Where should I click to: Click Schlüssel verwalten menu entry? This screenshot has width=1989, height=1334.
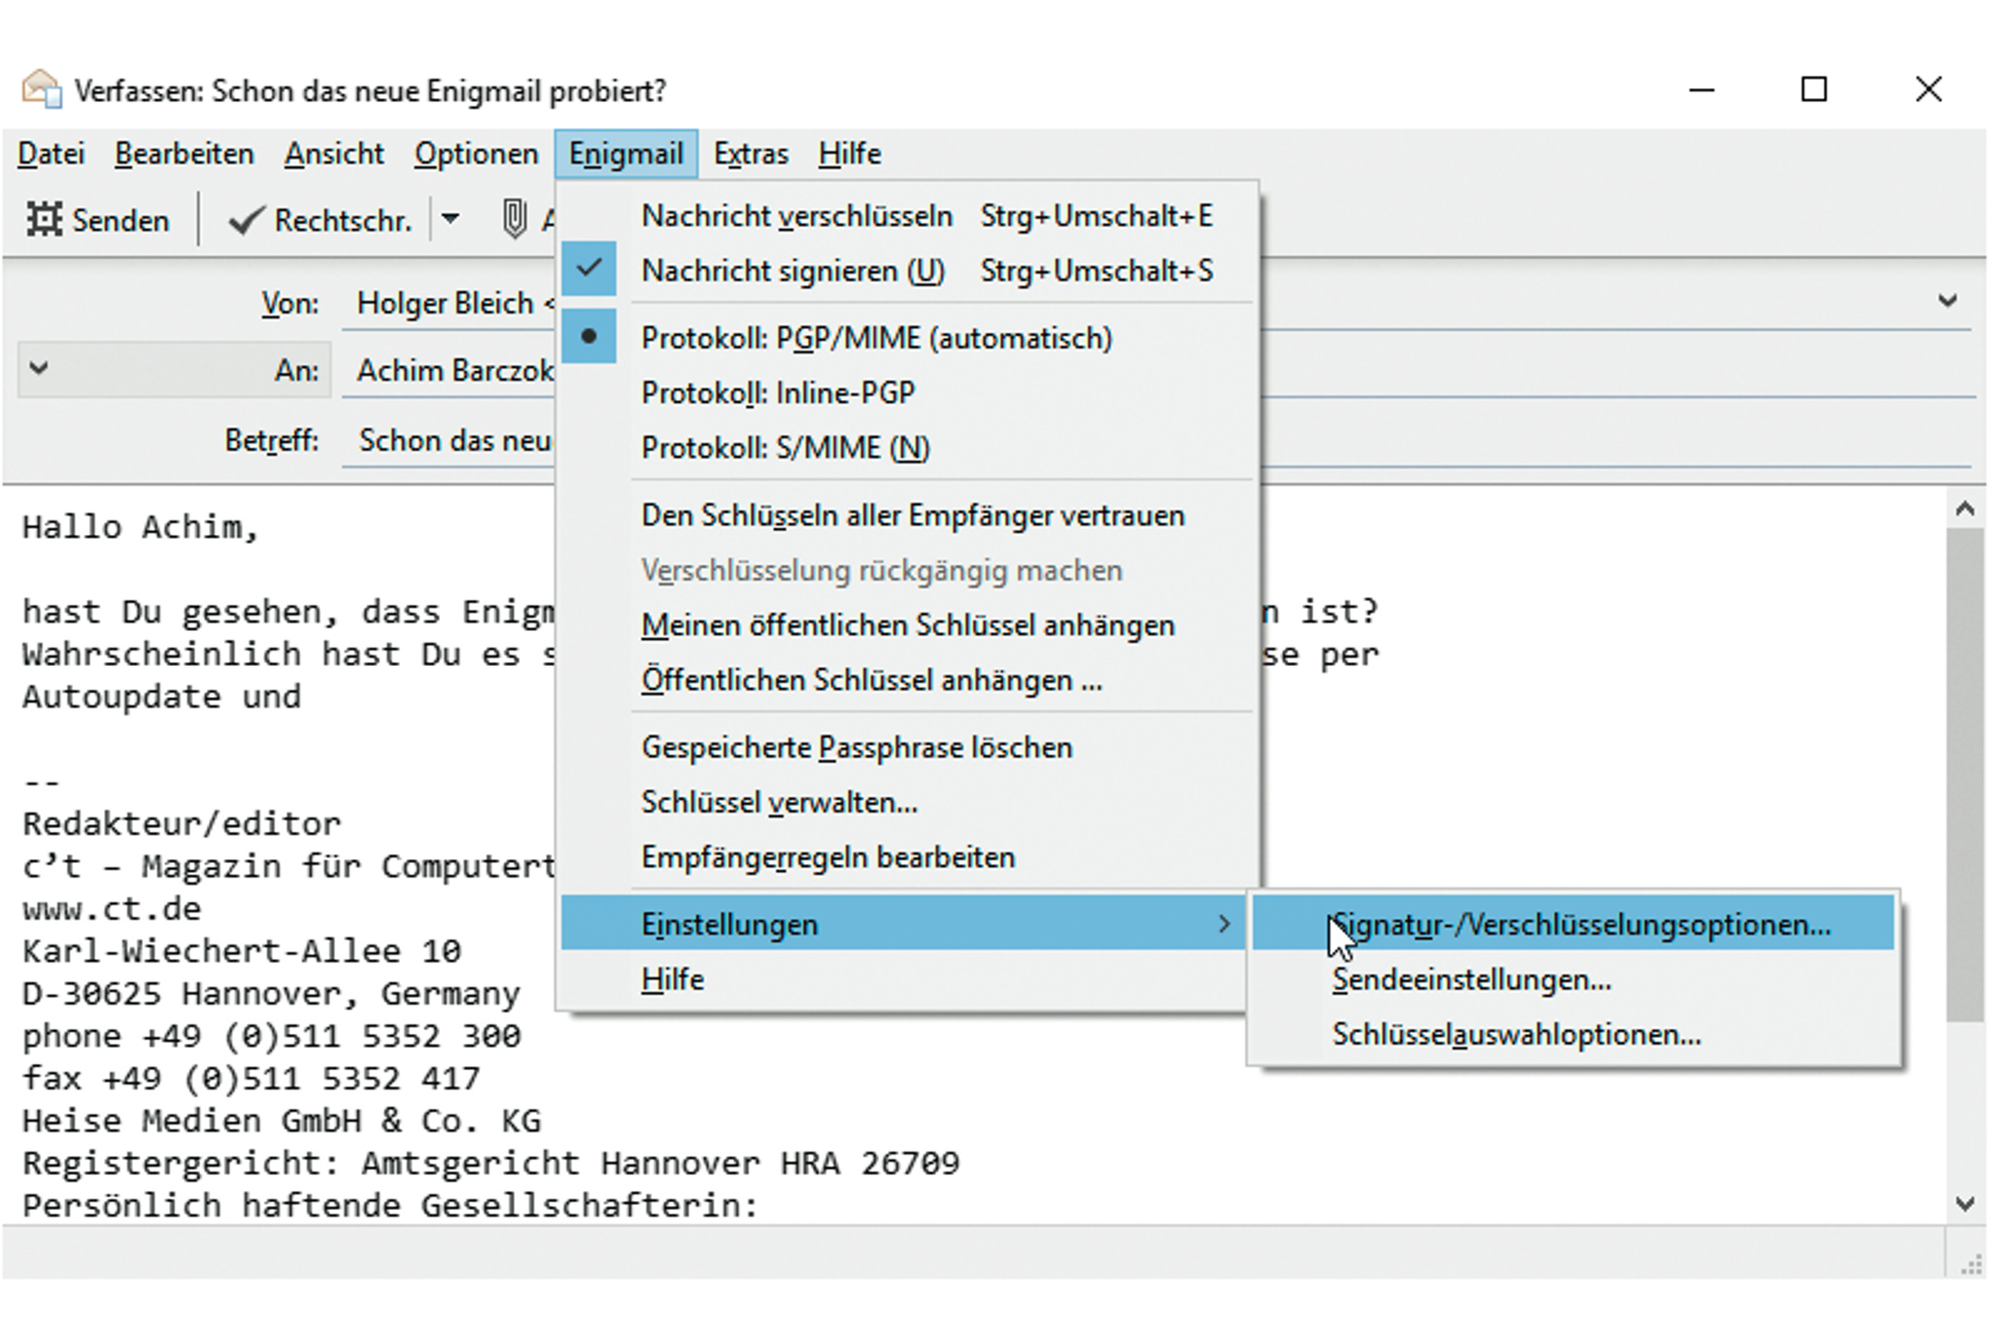click(779, 803)
